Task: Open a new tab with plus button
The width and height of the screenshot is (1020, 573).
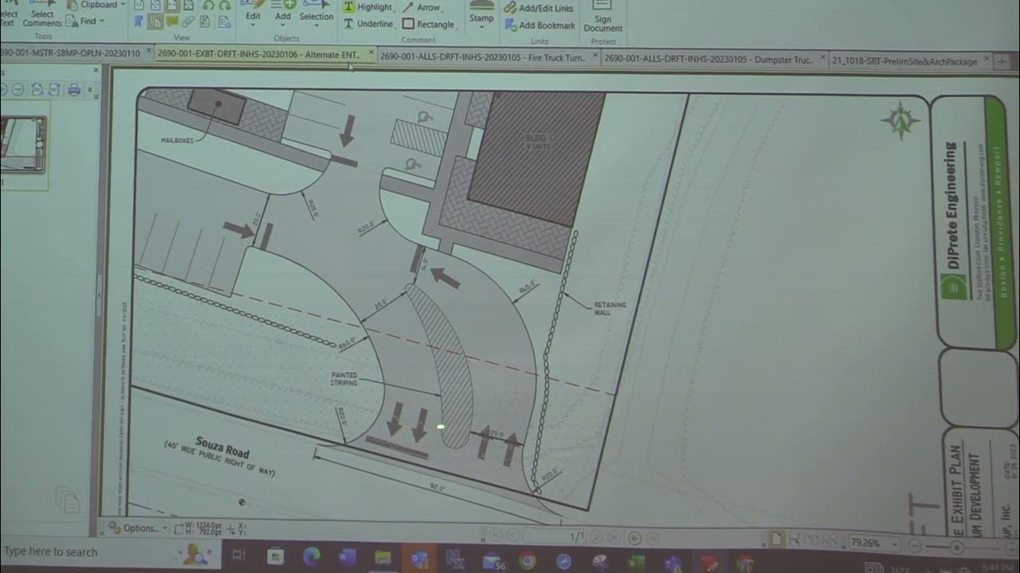Action: (x=1002, y=61)
